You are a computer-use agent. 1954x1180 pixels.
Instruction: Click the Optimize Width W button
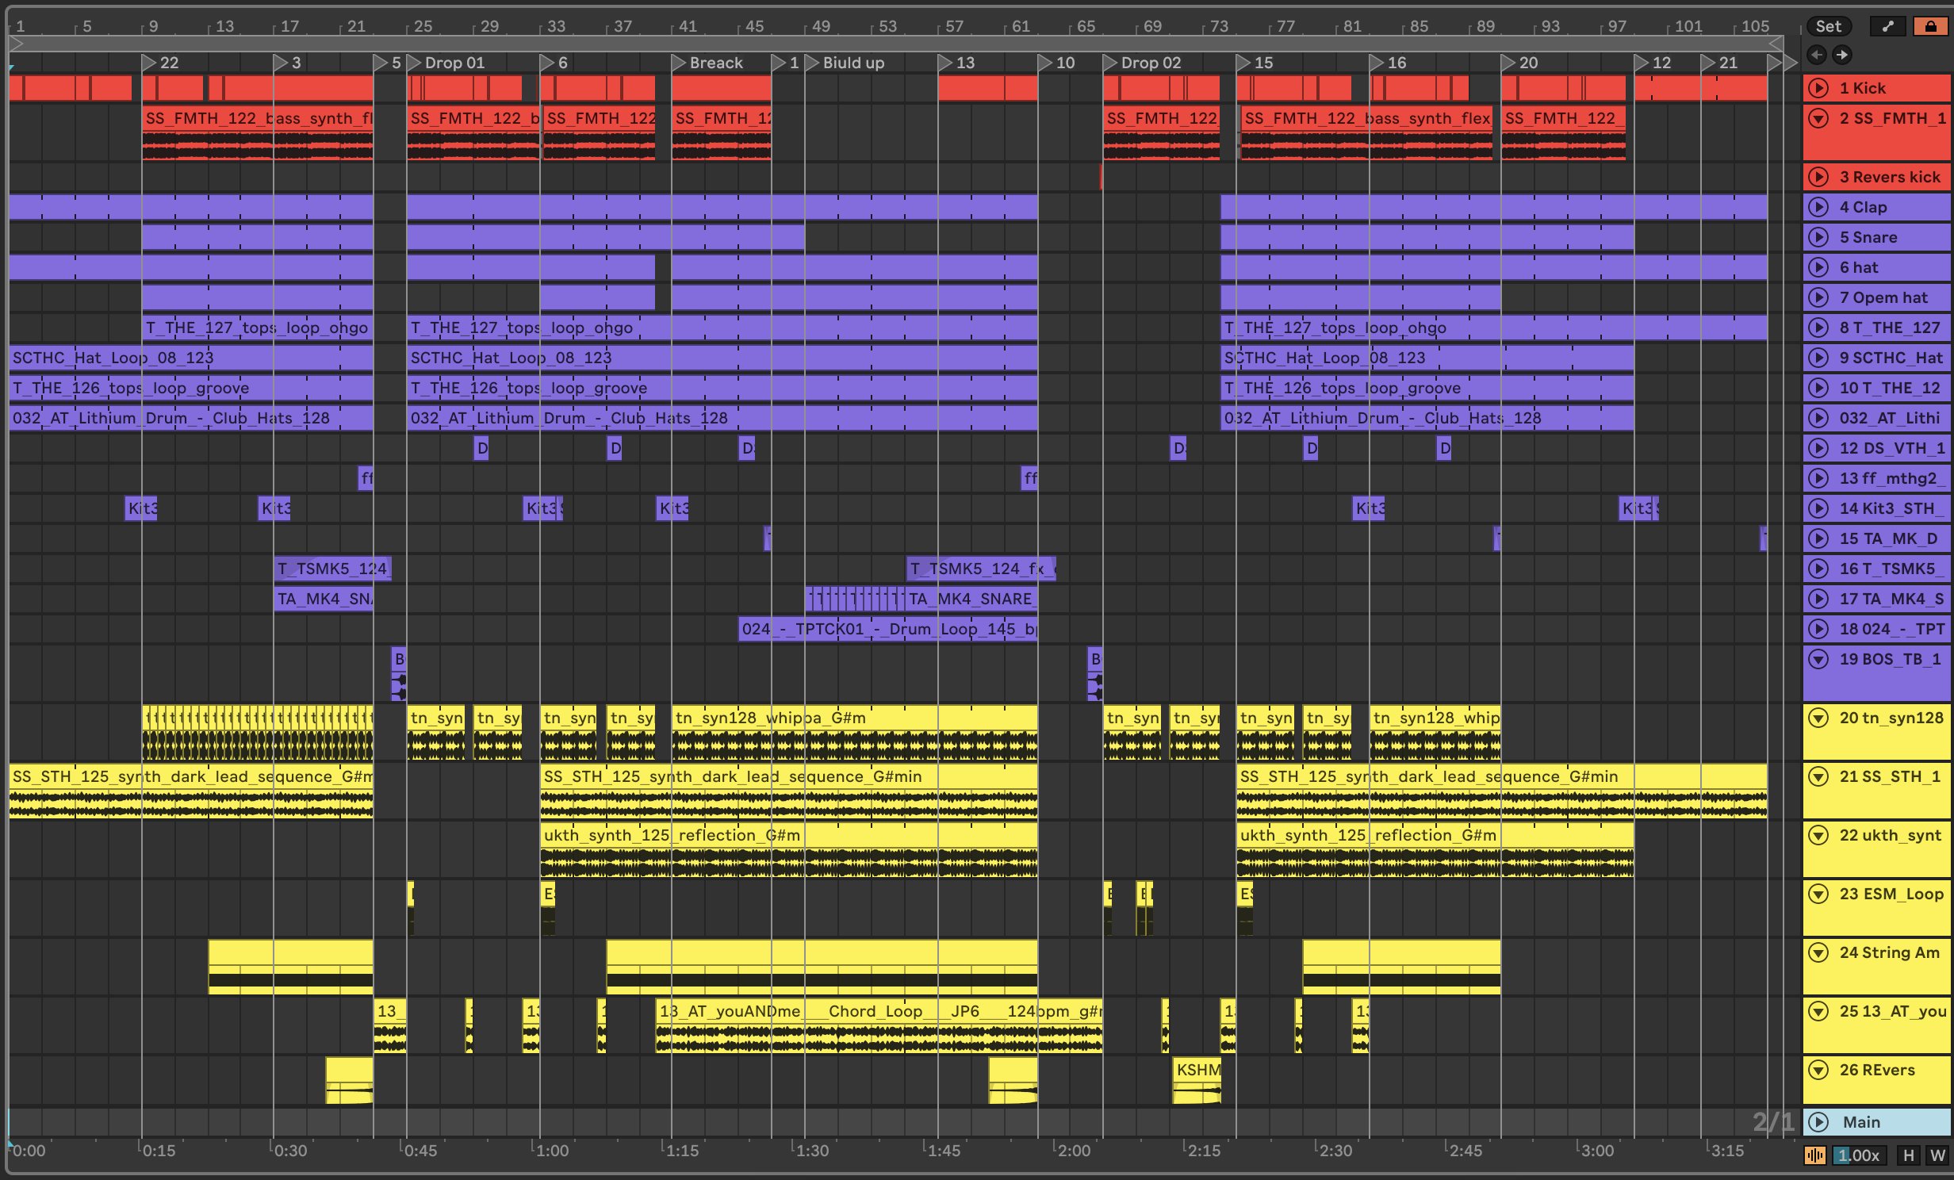pyautogui.click(x=1937, y=1155)
